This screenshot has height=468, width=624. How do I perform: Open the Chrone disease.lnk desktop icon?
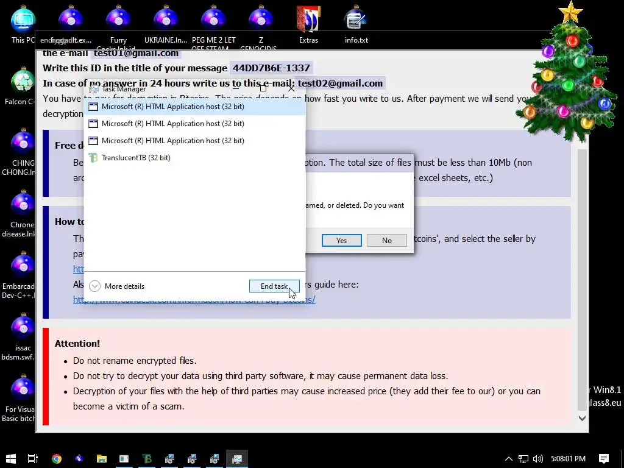[x=23, y=213]
